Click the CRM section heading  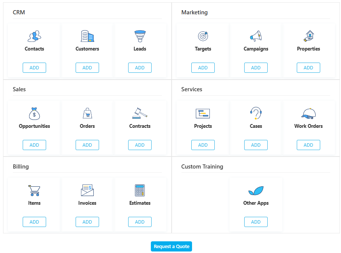(x=19, y=12)
